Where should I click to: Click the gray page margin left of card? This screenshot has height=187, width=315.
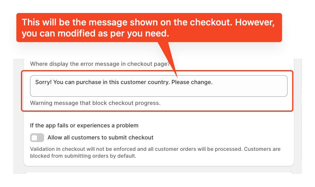18,116
